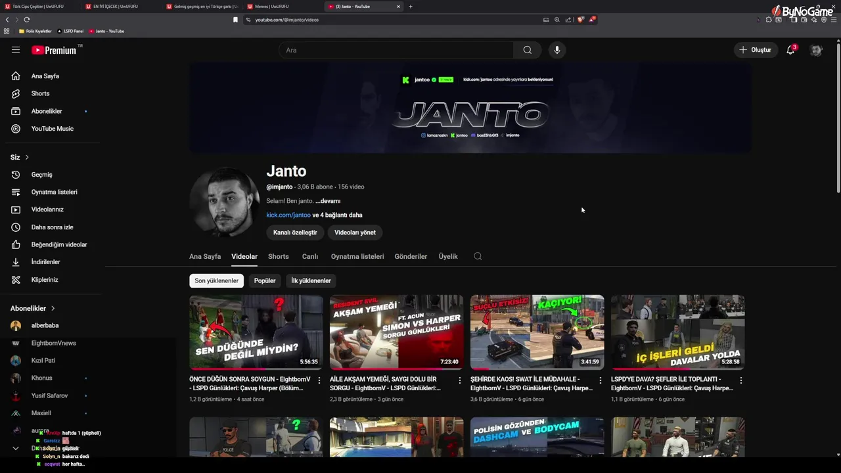Open İndirilenler in sidebar

pos(45,262)
